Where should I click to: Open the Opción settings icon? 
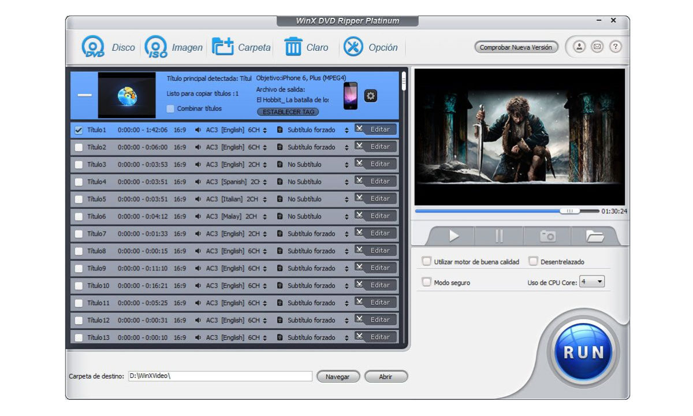pyautogui.click(x=353, y=47)
